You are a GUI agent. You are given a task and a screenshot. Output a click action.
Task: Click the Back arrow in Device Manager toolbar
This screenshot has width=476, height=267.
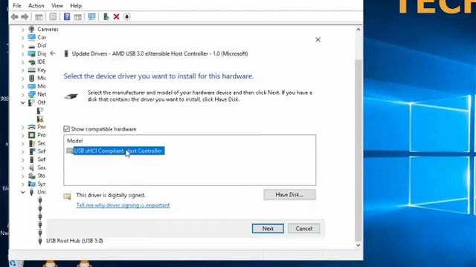pos(14,16)
